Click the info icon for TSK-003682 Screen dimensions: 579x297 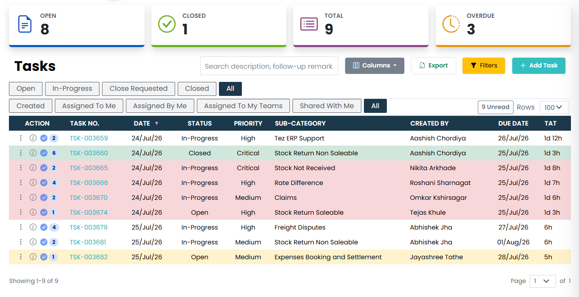click(x=33, y=257)
